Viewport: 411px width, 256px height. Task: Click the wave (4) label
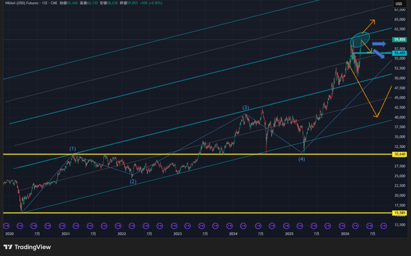301,159
